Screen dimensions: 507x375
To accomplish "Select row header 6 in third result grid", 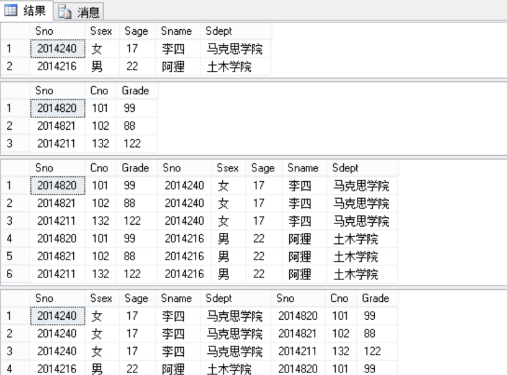I will point(15,274).
